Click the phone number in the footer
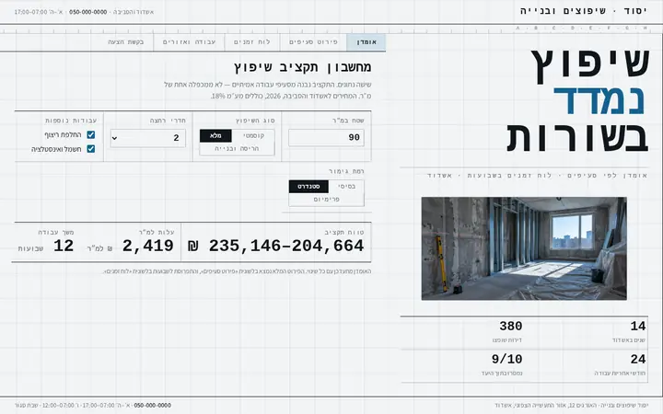The image size is (663, 414). [x=152, y=405]
